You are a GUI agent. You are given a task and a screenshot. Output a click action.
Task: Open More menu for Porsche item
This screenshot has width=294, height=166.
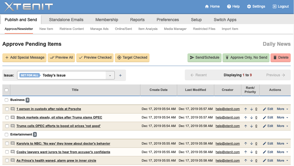pos(282,109)
